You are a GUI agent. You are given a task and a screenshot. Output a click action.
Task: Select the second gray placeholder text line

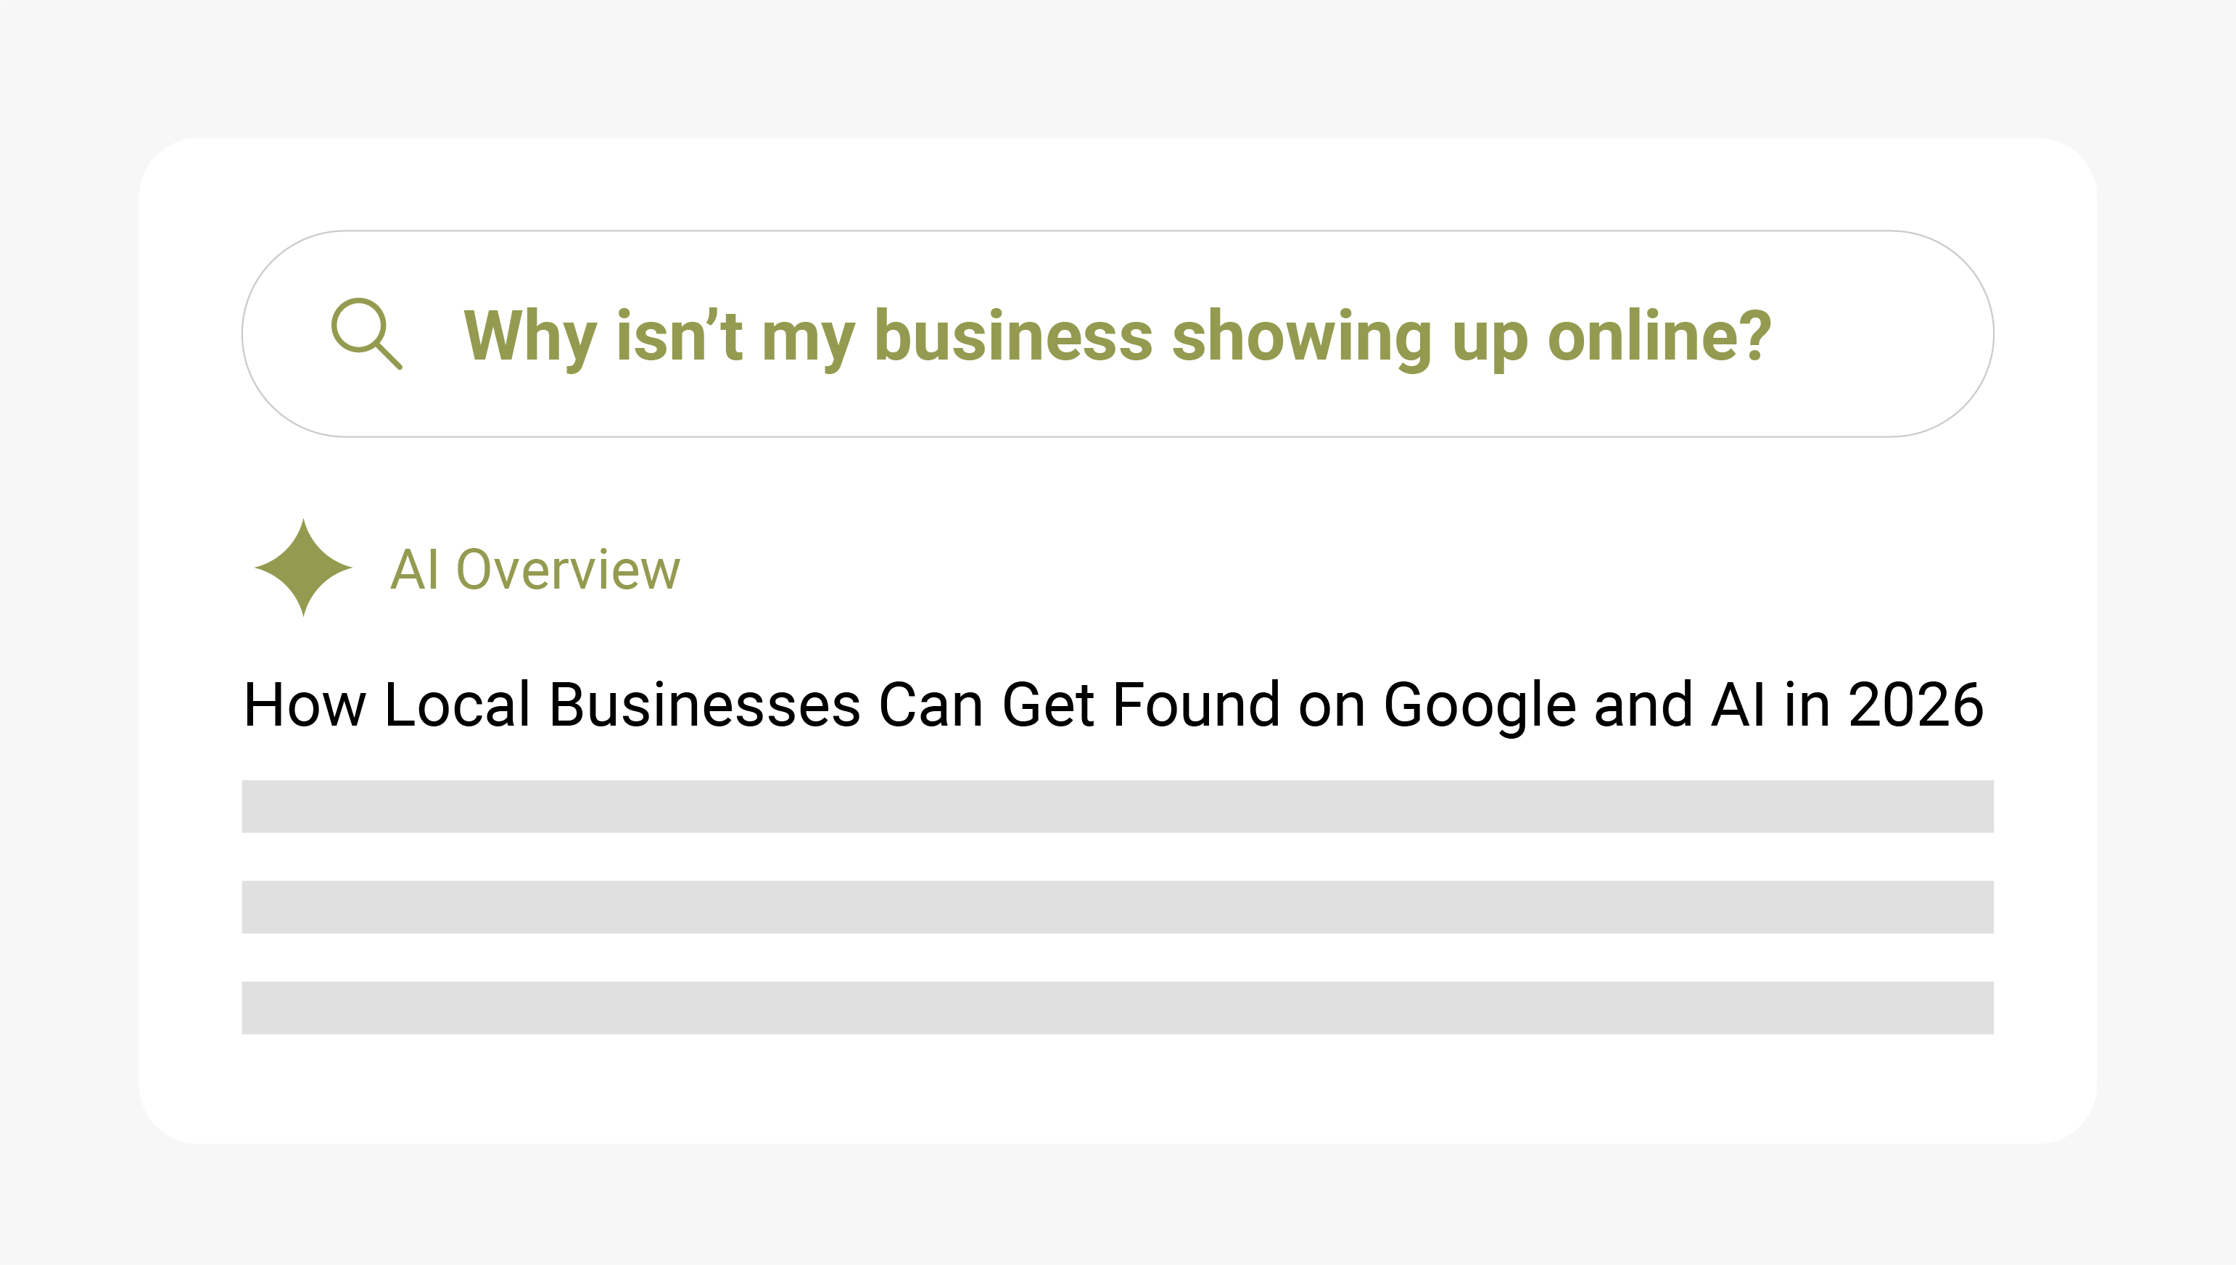click(1117, 907)
